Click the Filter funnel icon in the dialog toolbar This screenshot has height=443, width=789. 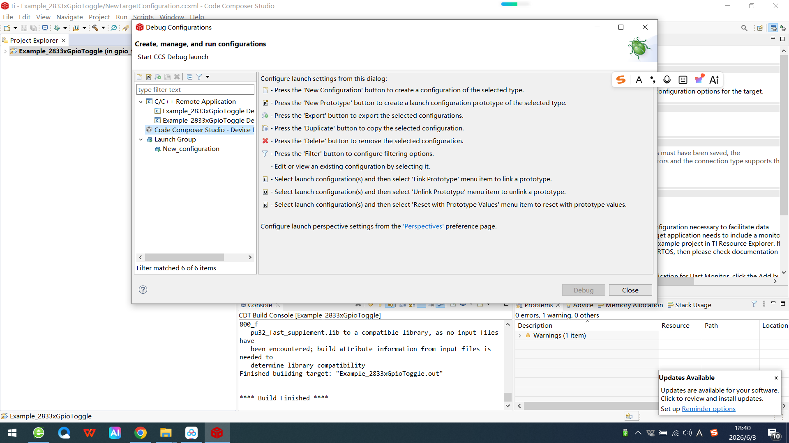[199, 77]
